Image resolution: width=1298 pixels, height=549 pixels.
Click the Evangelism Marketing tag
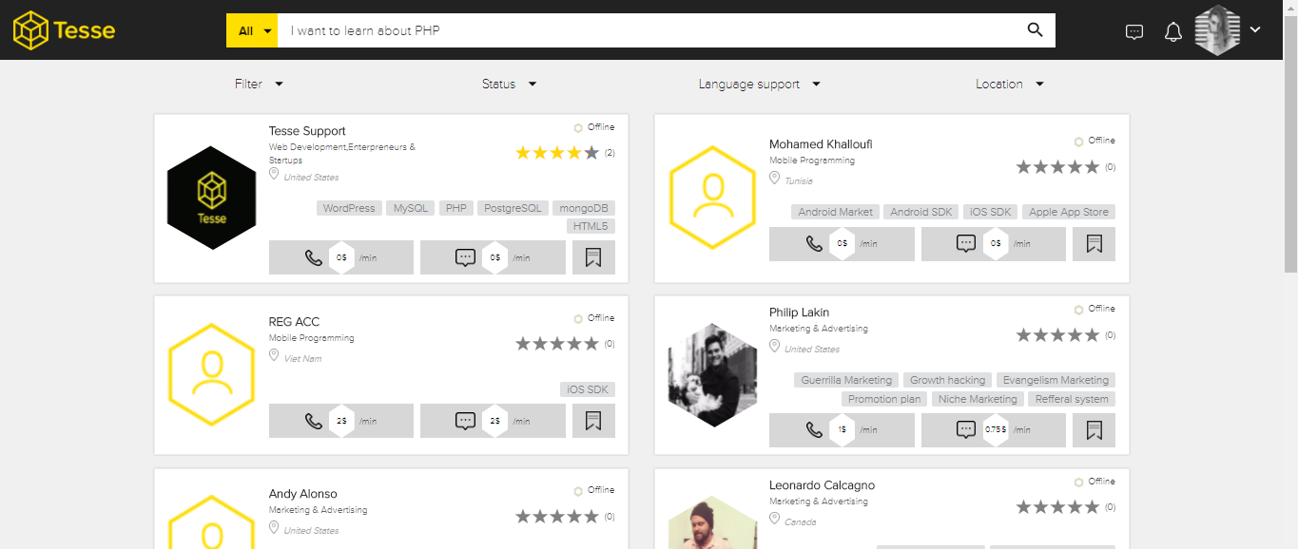coord(1056,380)
